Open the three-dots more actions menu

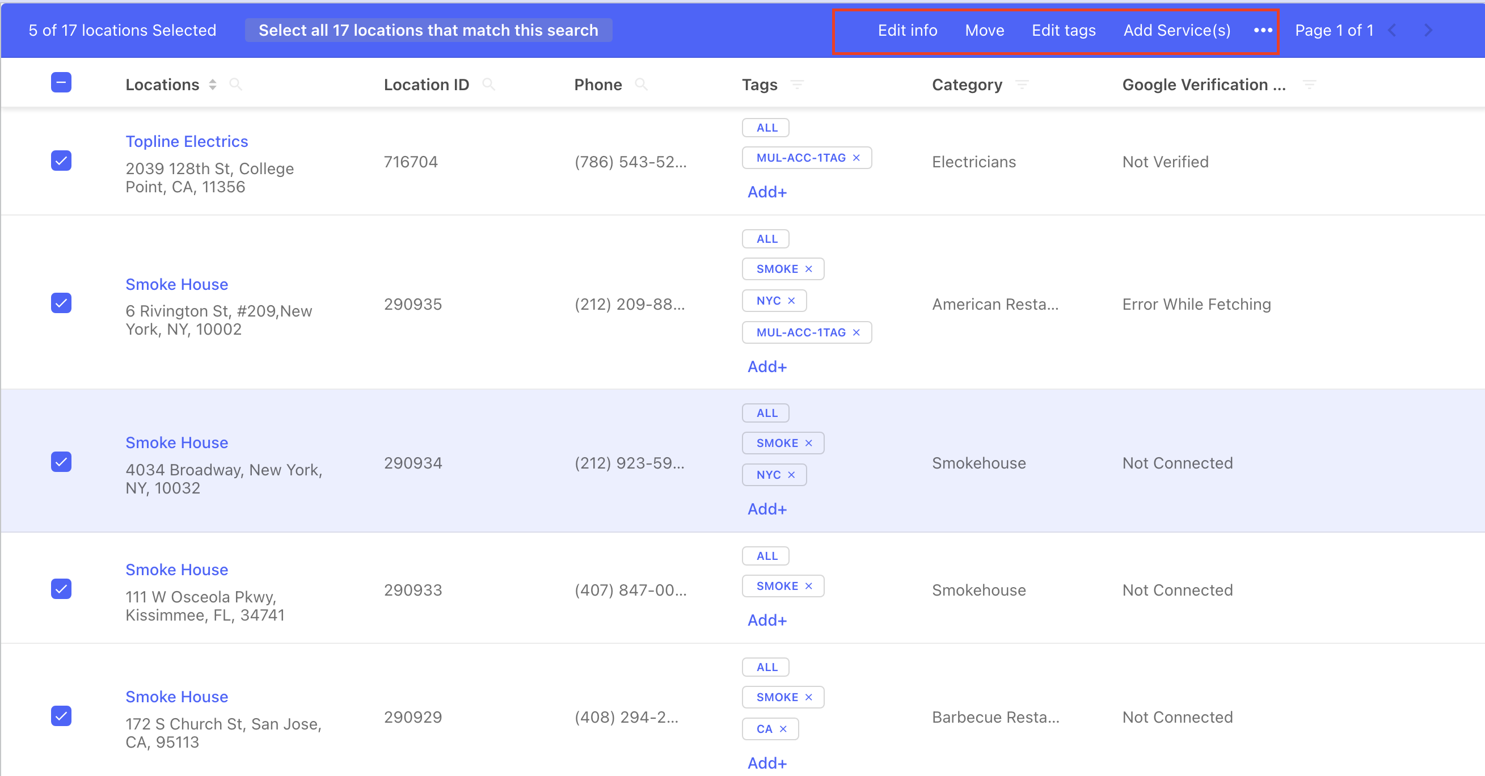click(1263, 31)
